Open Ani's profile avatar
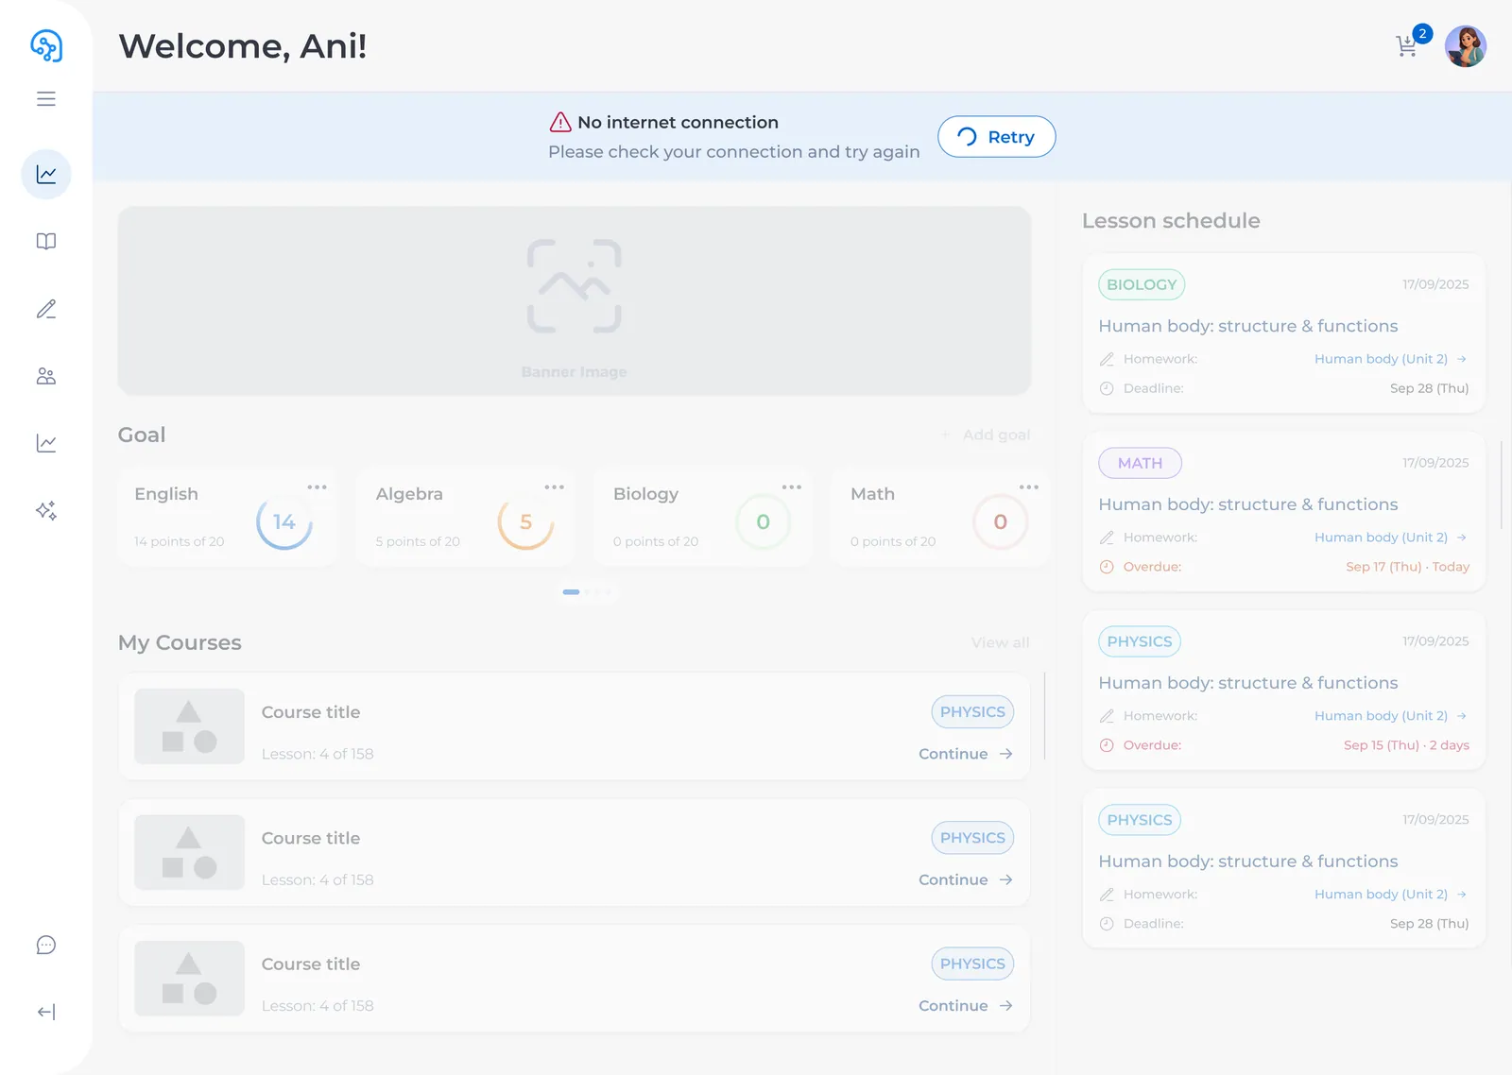Image resolution: width=1512 pixels, height=1075 pixels. coord(1466,46)
